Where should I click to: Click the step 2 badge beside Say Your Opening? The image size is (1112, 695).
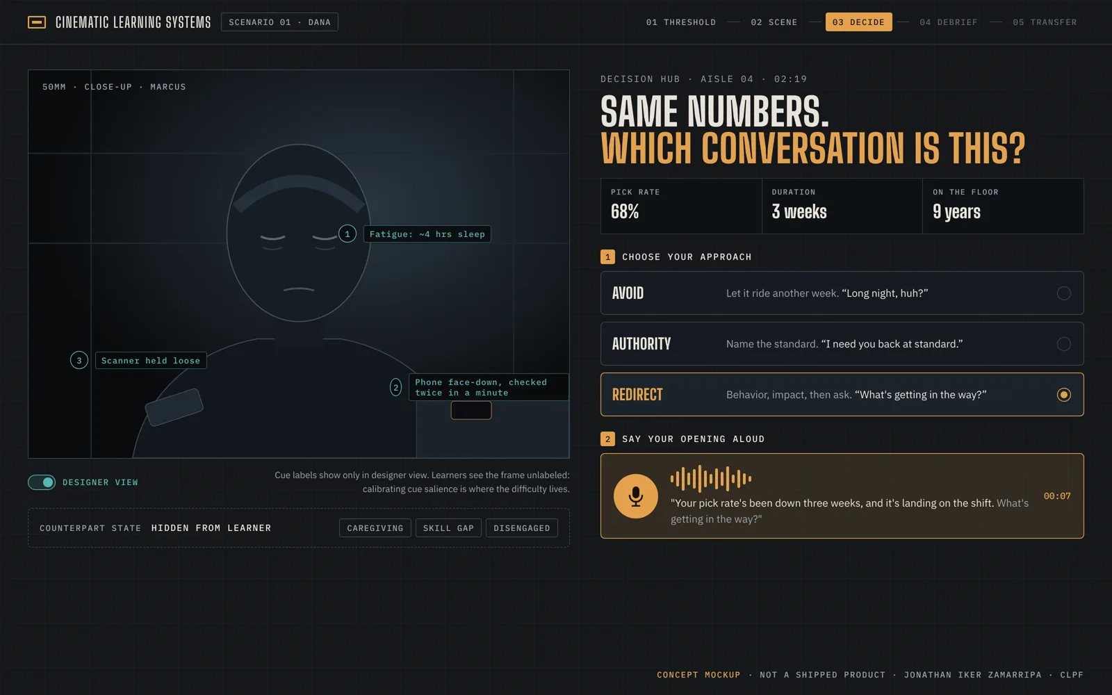[x=607, y=439]
